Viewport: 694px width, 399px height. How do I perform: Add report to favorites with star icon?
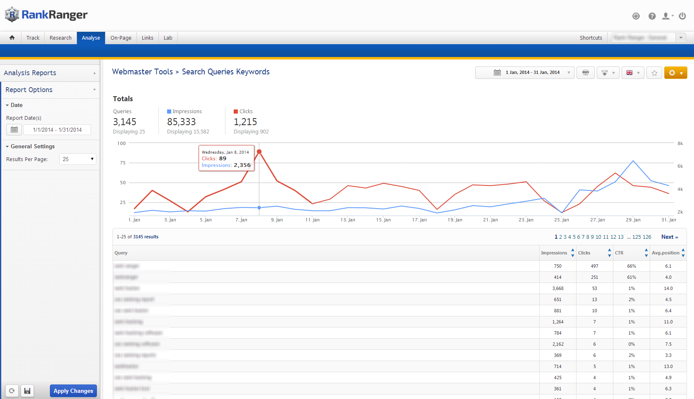click(654, 73)
